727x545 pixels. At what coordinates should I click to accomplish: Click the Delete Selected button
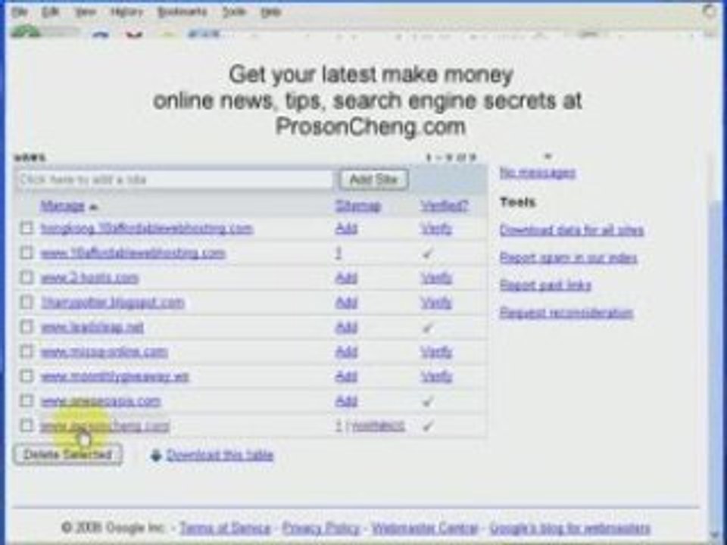tap(67, 454)
